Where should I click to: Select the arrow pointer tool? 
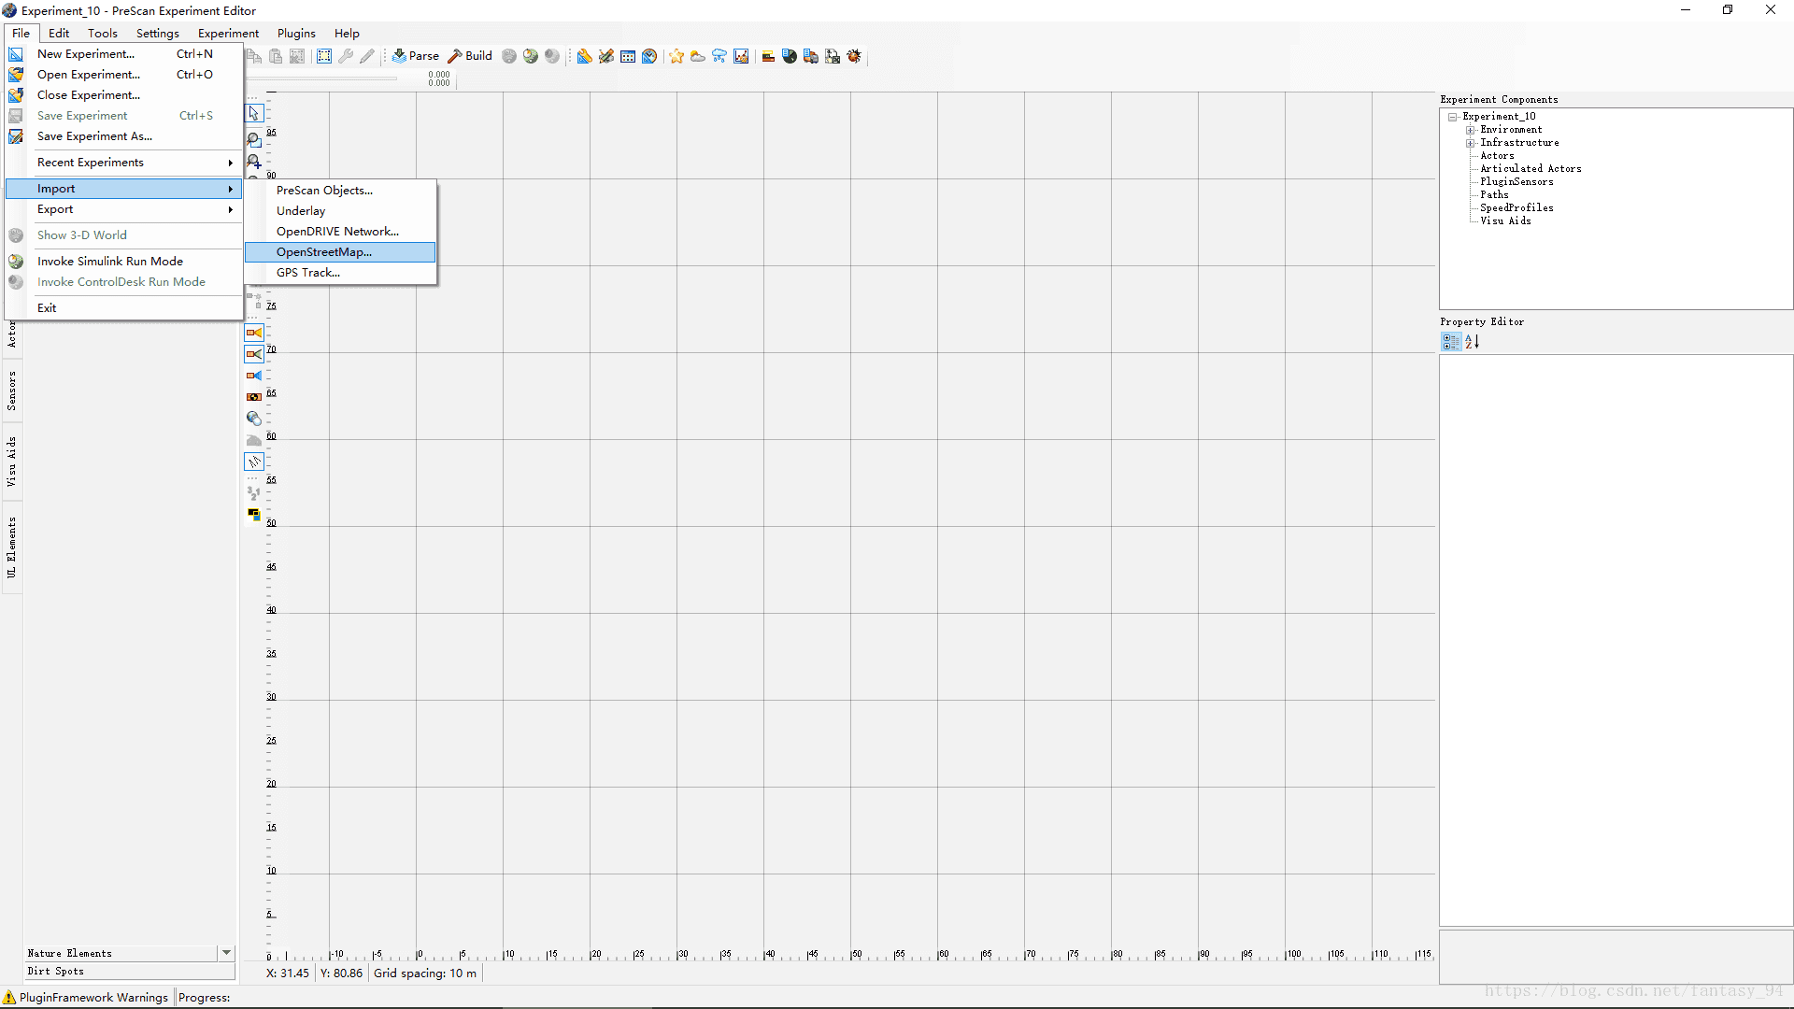point(254,114)
